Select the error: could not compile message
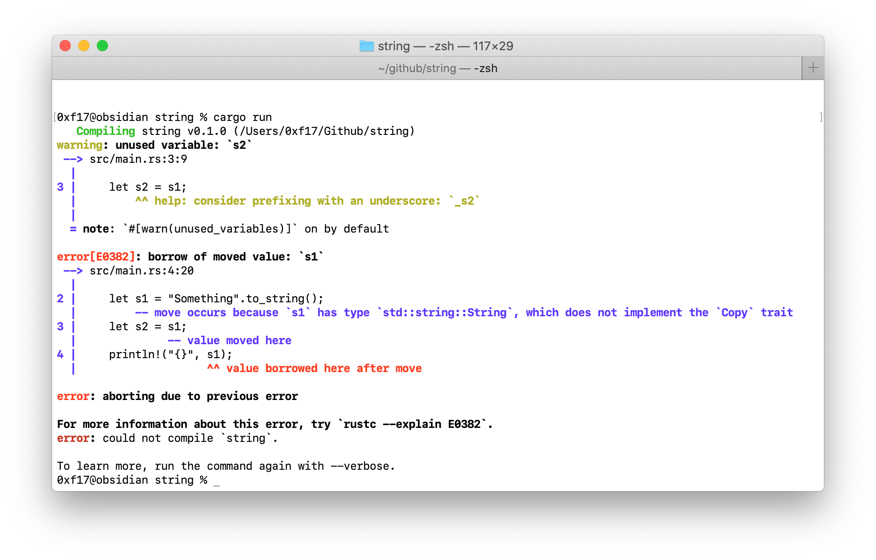Viewport: 876px width, 560px height. [165, 438]
